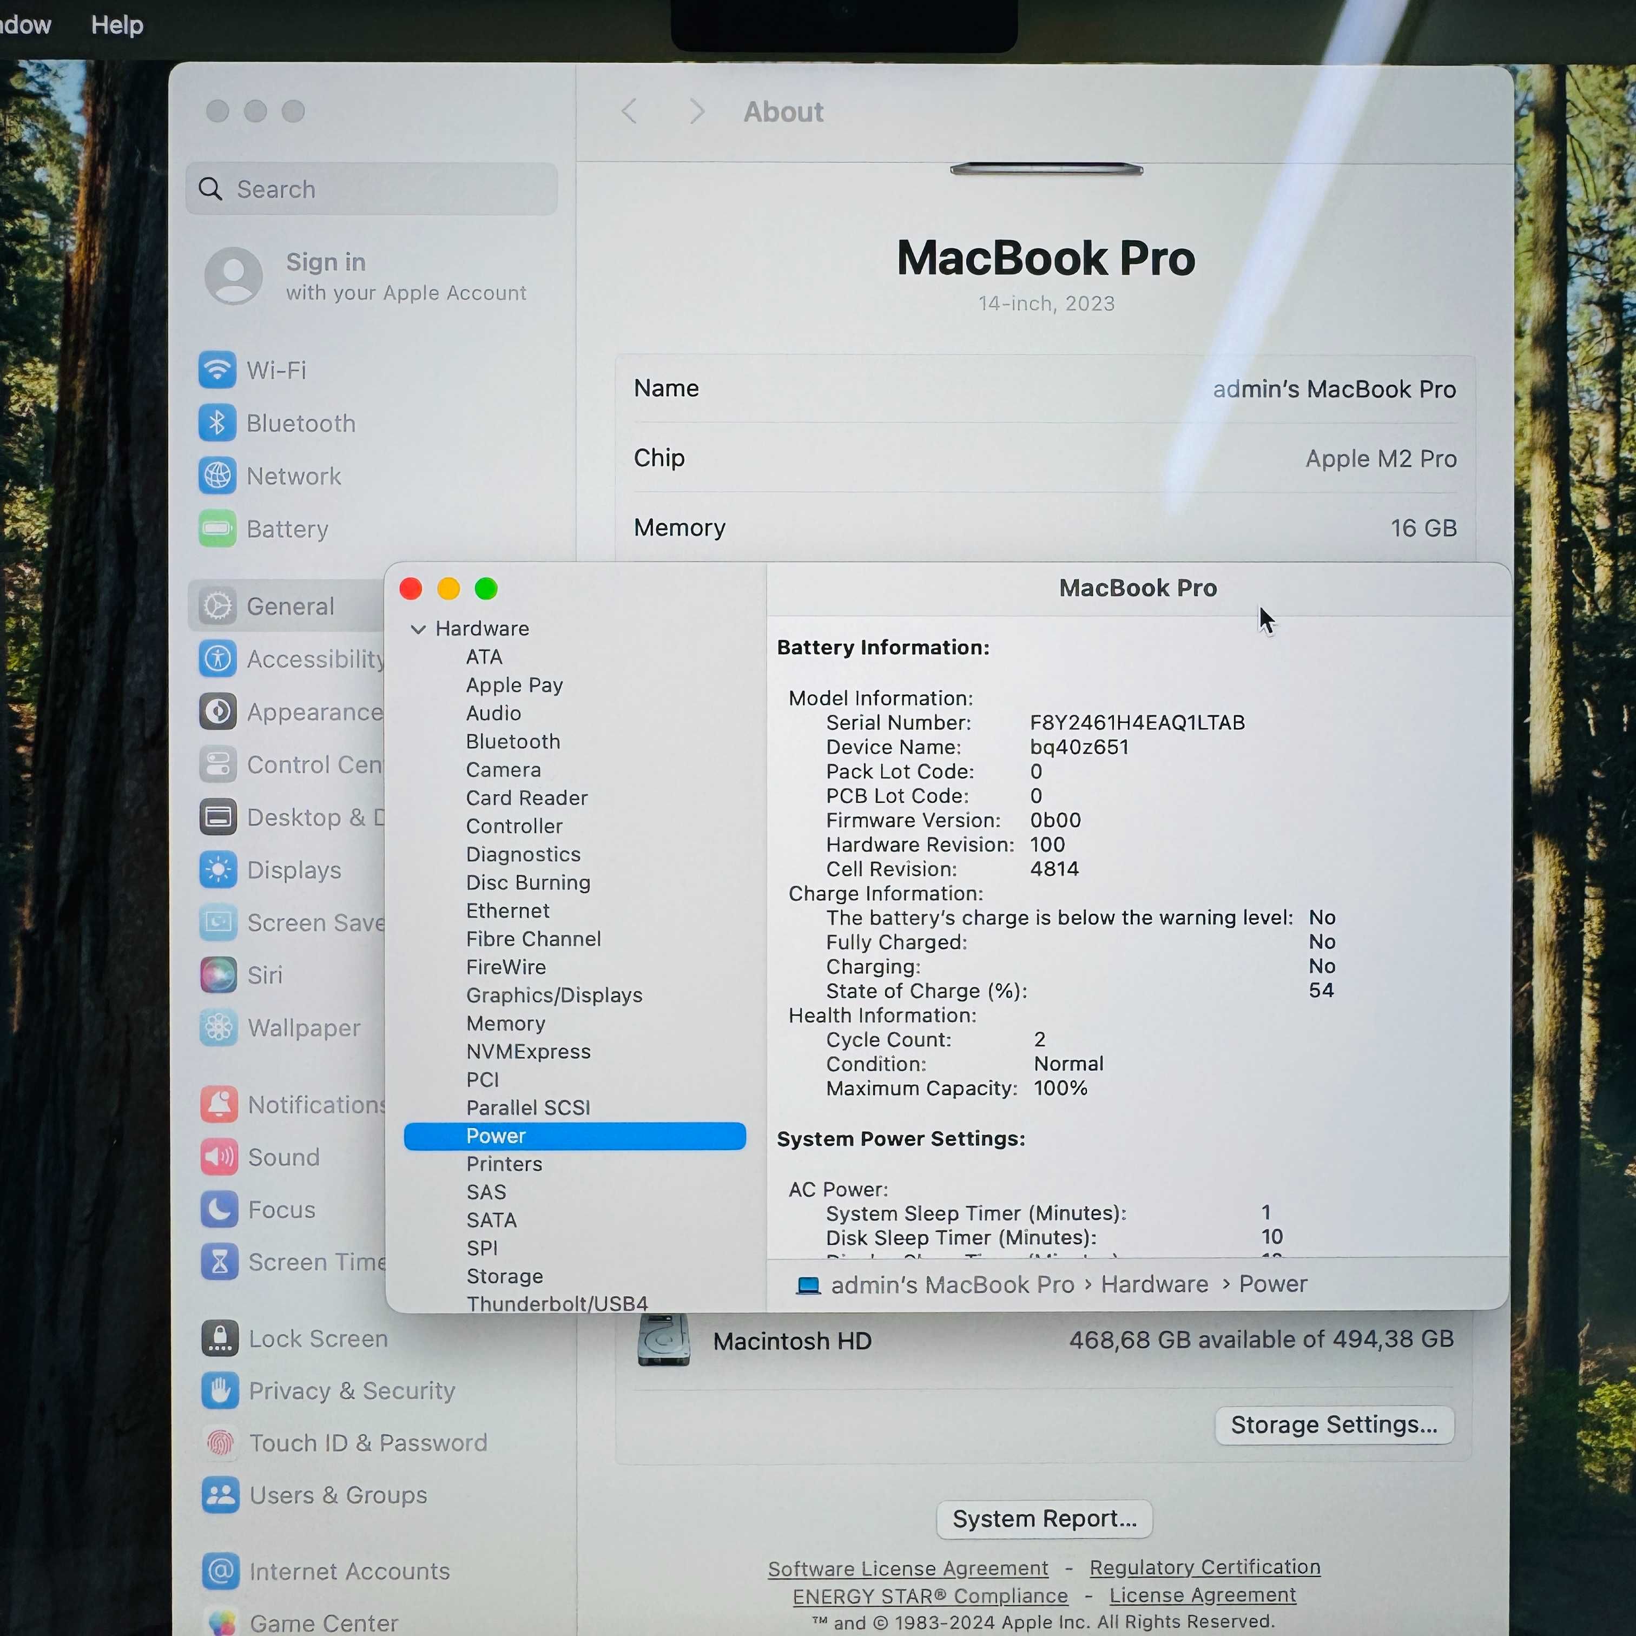Screen dimensions: 1636x1636
Task: Select Memory in Hardware list
Action: pos(505,1024)
